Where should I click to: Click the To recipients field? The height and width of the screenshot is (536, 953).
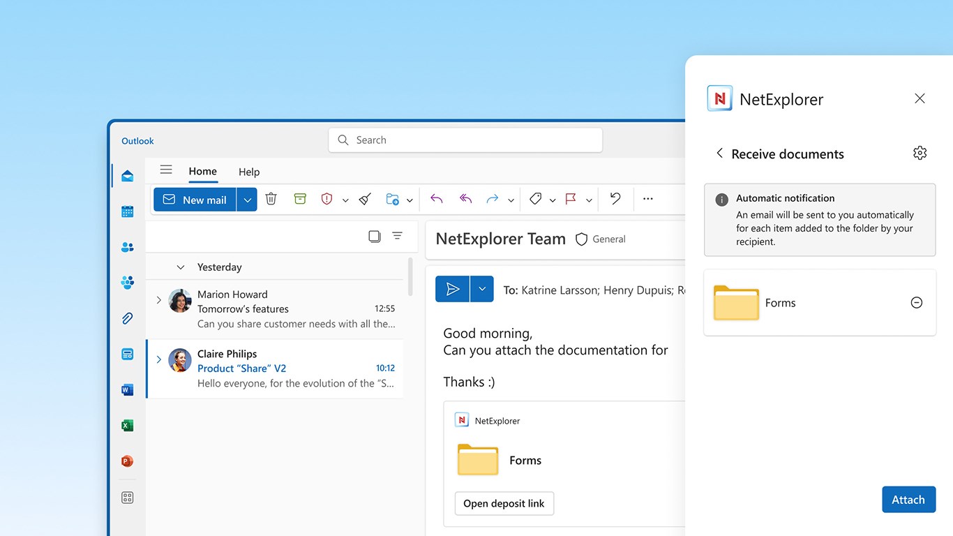tap(595, 290)
